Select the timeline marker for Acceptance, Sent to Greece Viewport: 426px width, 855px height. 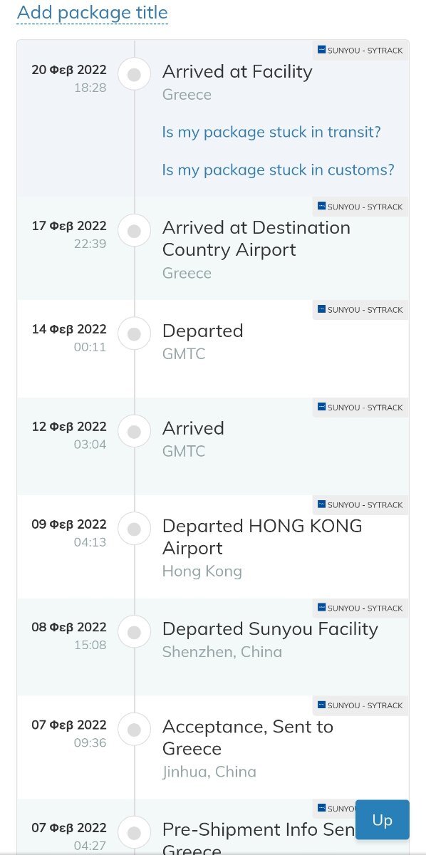[134, 730]
